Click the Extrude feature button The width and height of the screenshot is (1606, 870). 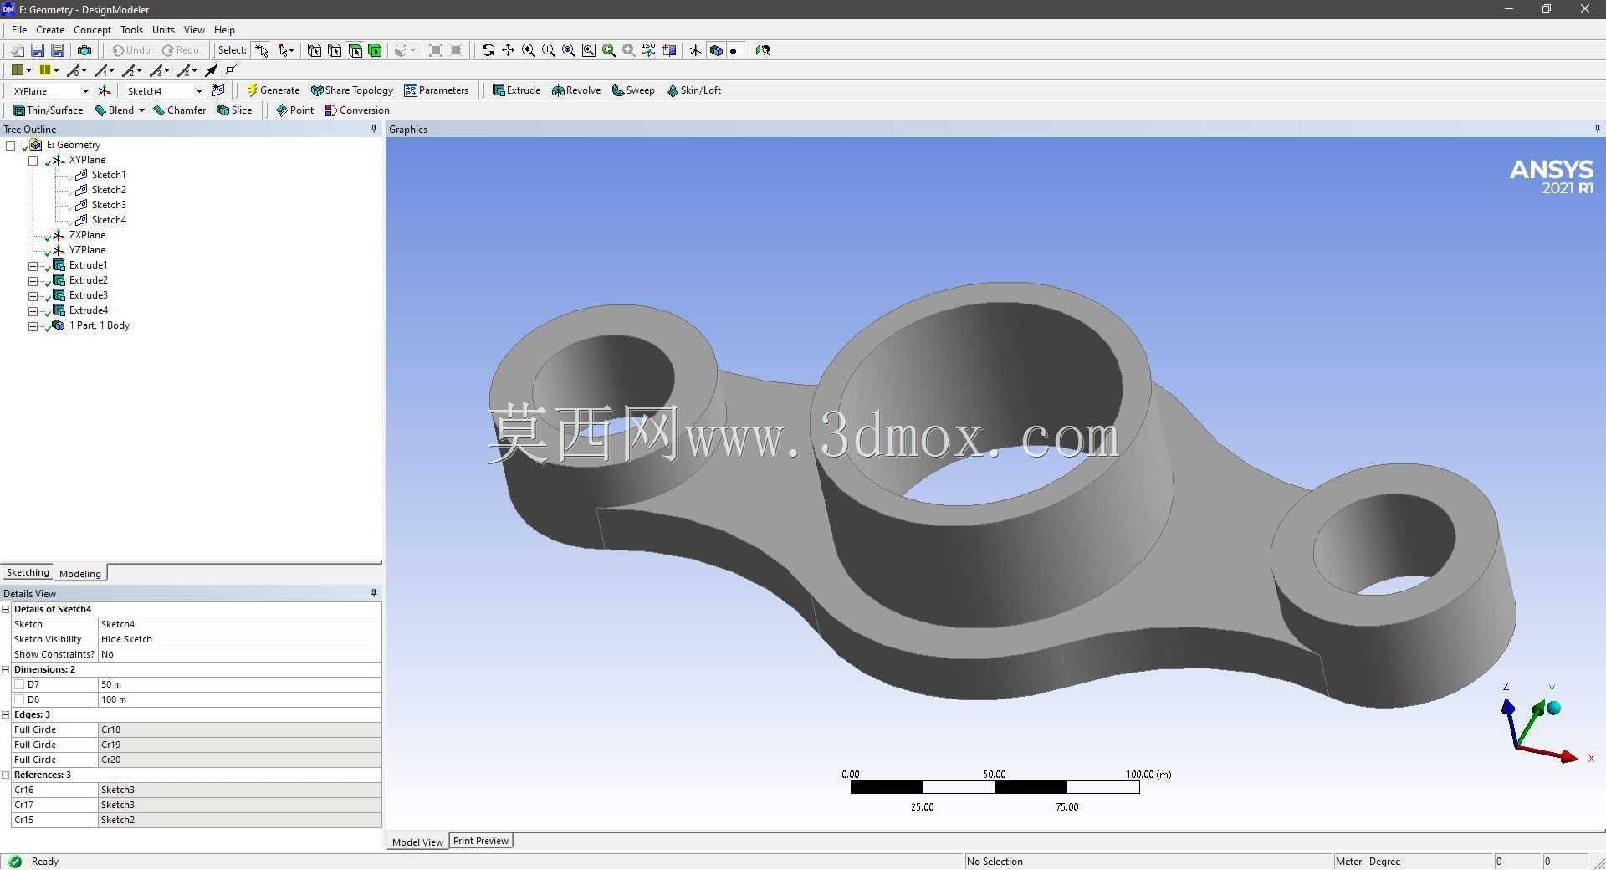pyautogui.click(x=516, y=90)
